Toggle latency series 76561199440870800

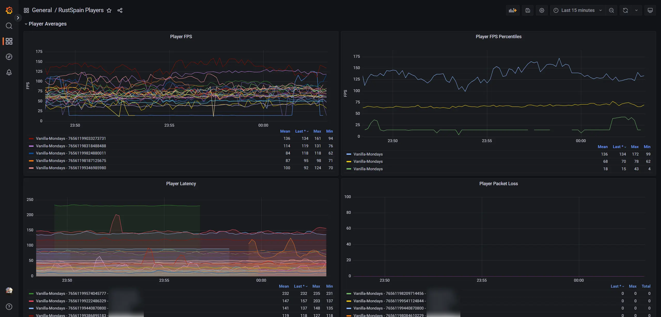(72, 308)
